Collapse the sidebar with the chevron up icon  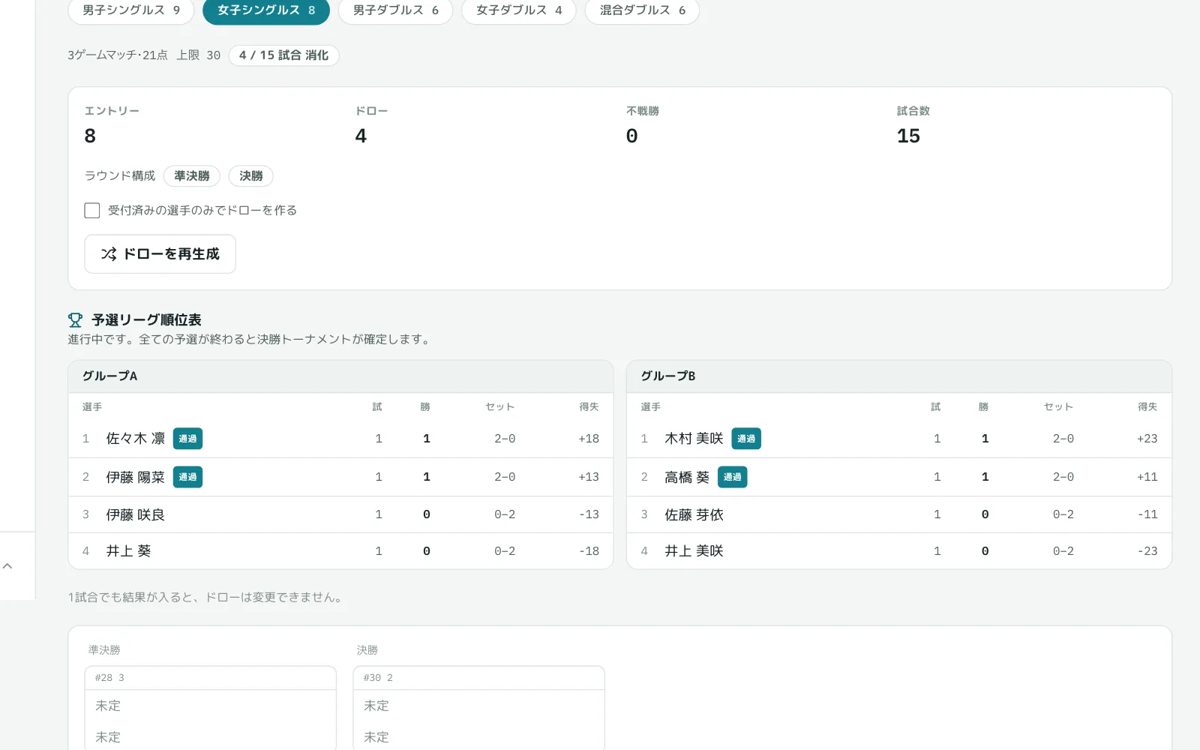(x=7, y=566)
